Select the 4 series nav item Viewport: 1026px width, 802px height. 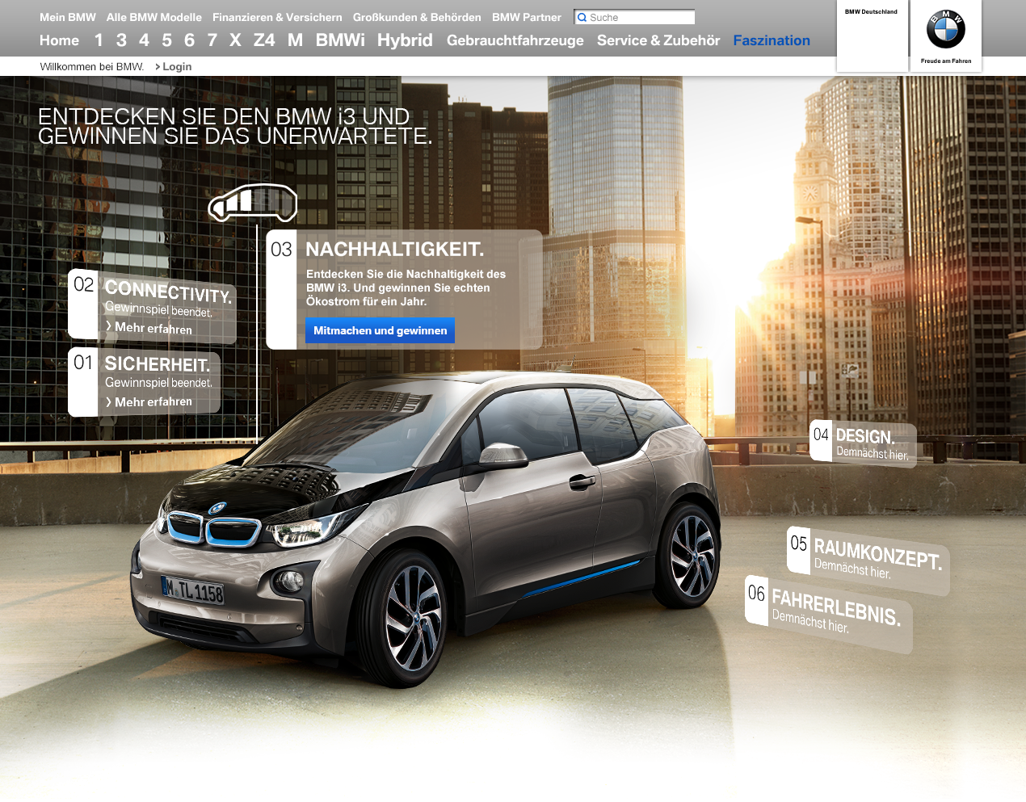[x=144, y=40]
